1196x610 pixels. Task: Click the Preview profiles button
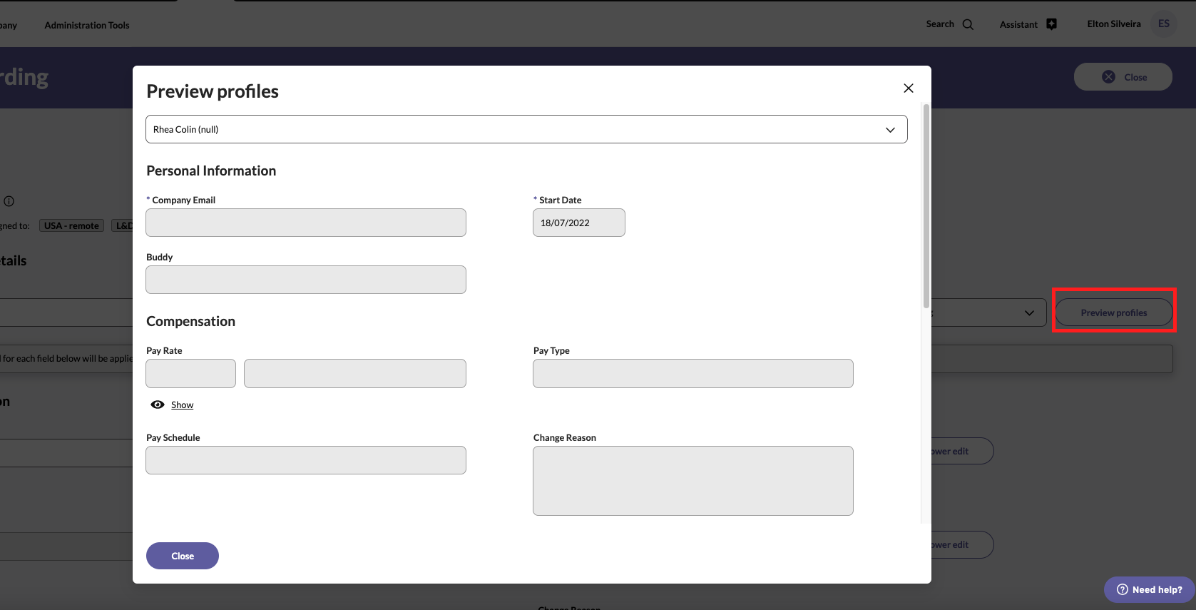[1113, 312]
